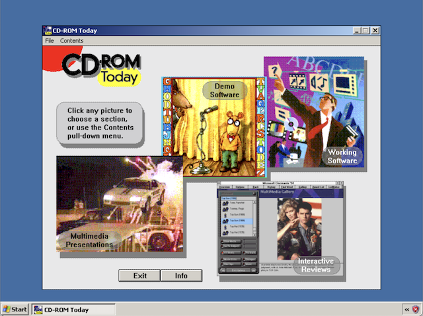Image resolution: width=423 pixels, height=316 pixels.
Task: Click the CD-ROM Today title bar icon
Action: click(x=48, y=30)
